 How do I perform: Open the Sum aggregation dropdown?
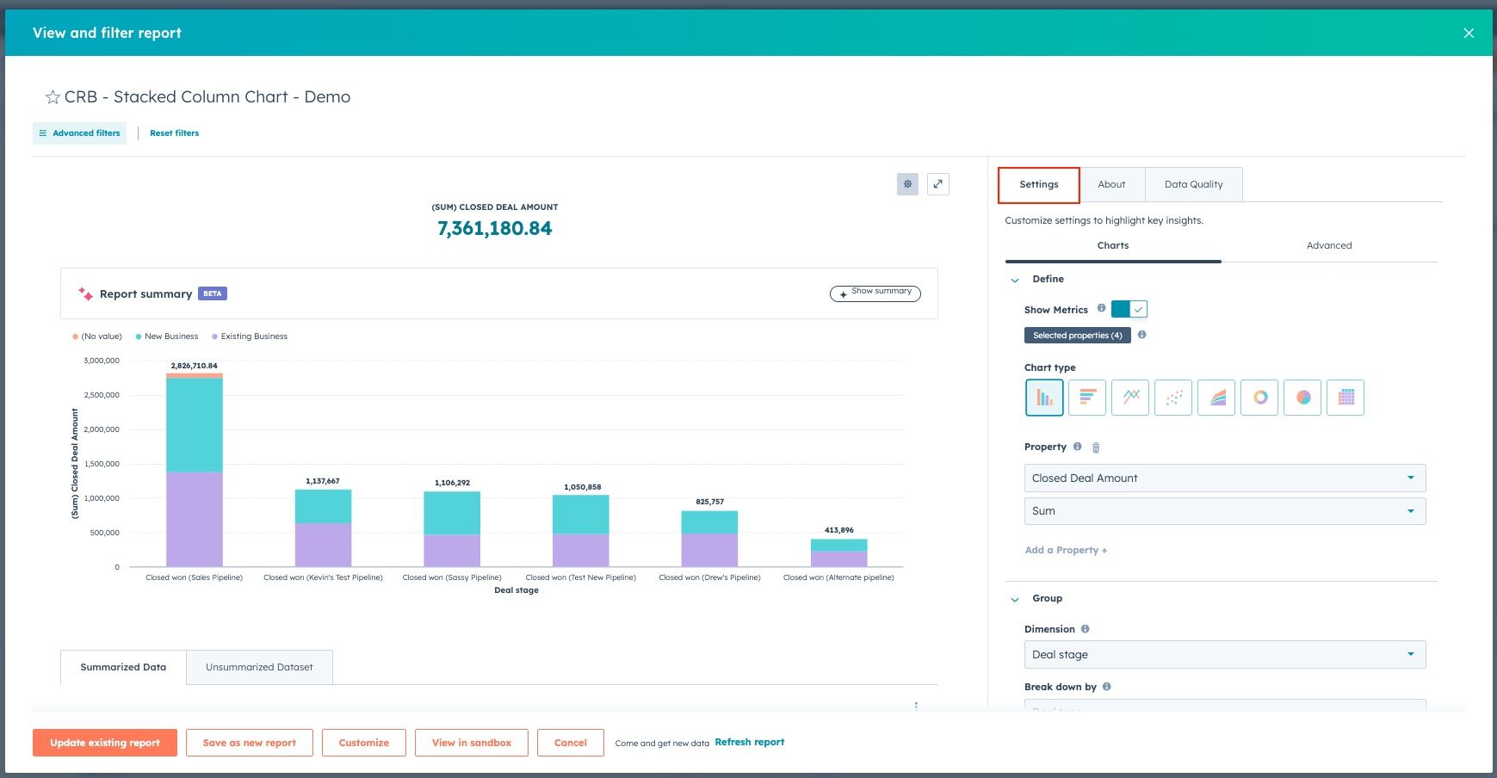(x=1225, y=511)
